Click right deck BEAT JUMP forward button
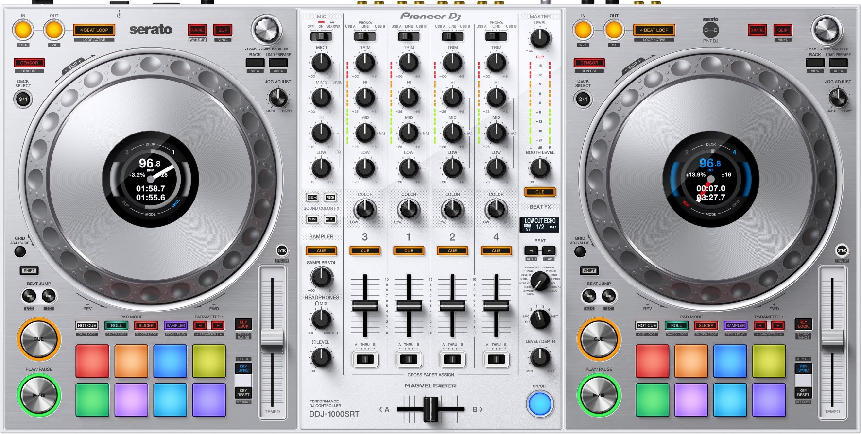This screenshot has width=861, height=434. [608, 296]
